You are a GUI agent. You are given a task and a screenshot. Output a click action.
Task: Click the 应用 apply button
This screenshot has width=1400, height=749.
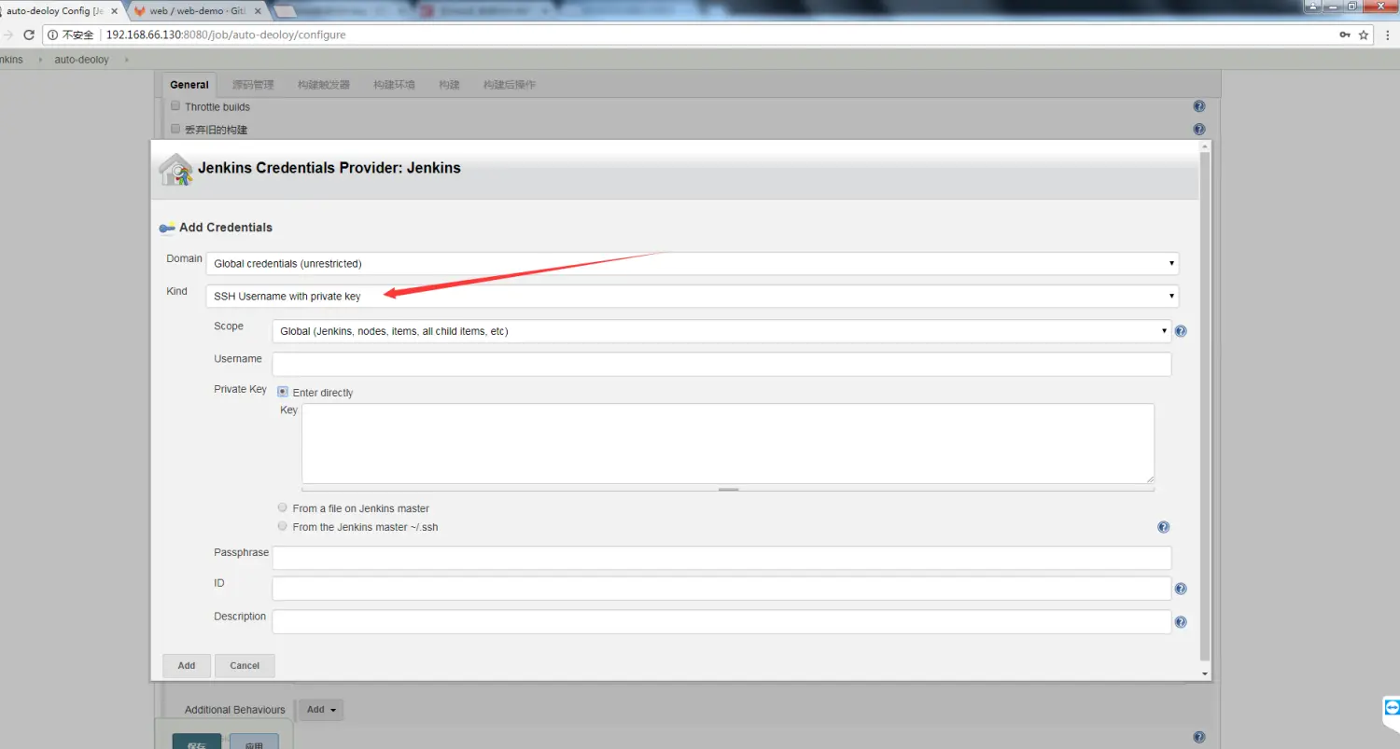coord(254,742)
